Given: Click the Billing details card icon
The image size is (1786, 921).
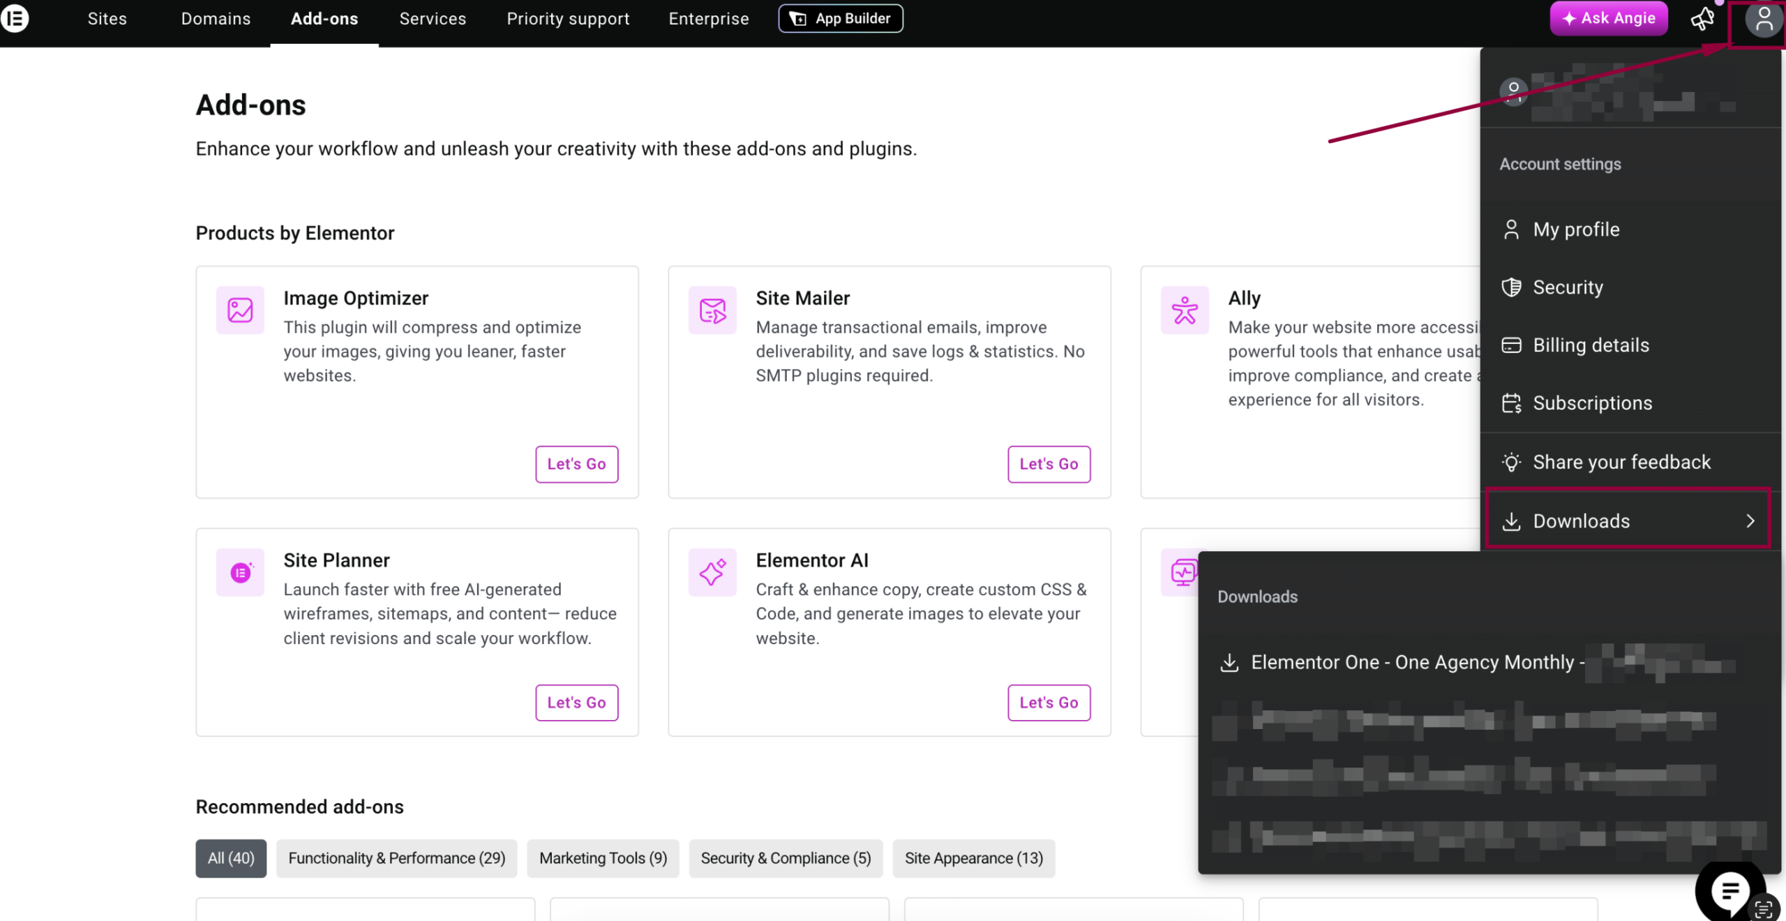Looking at the screenshot, I should click(x=1511, y=345).
